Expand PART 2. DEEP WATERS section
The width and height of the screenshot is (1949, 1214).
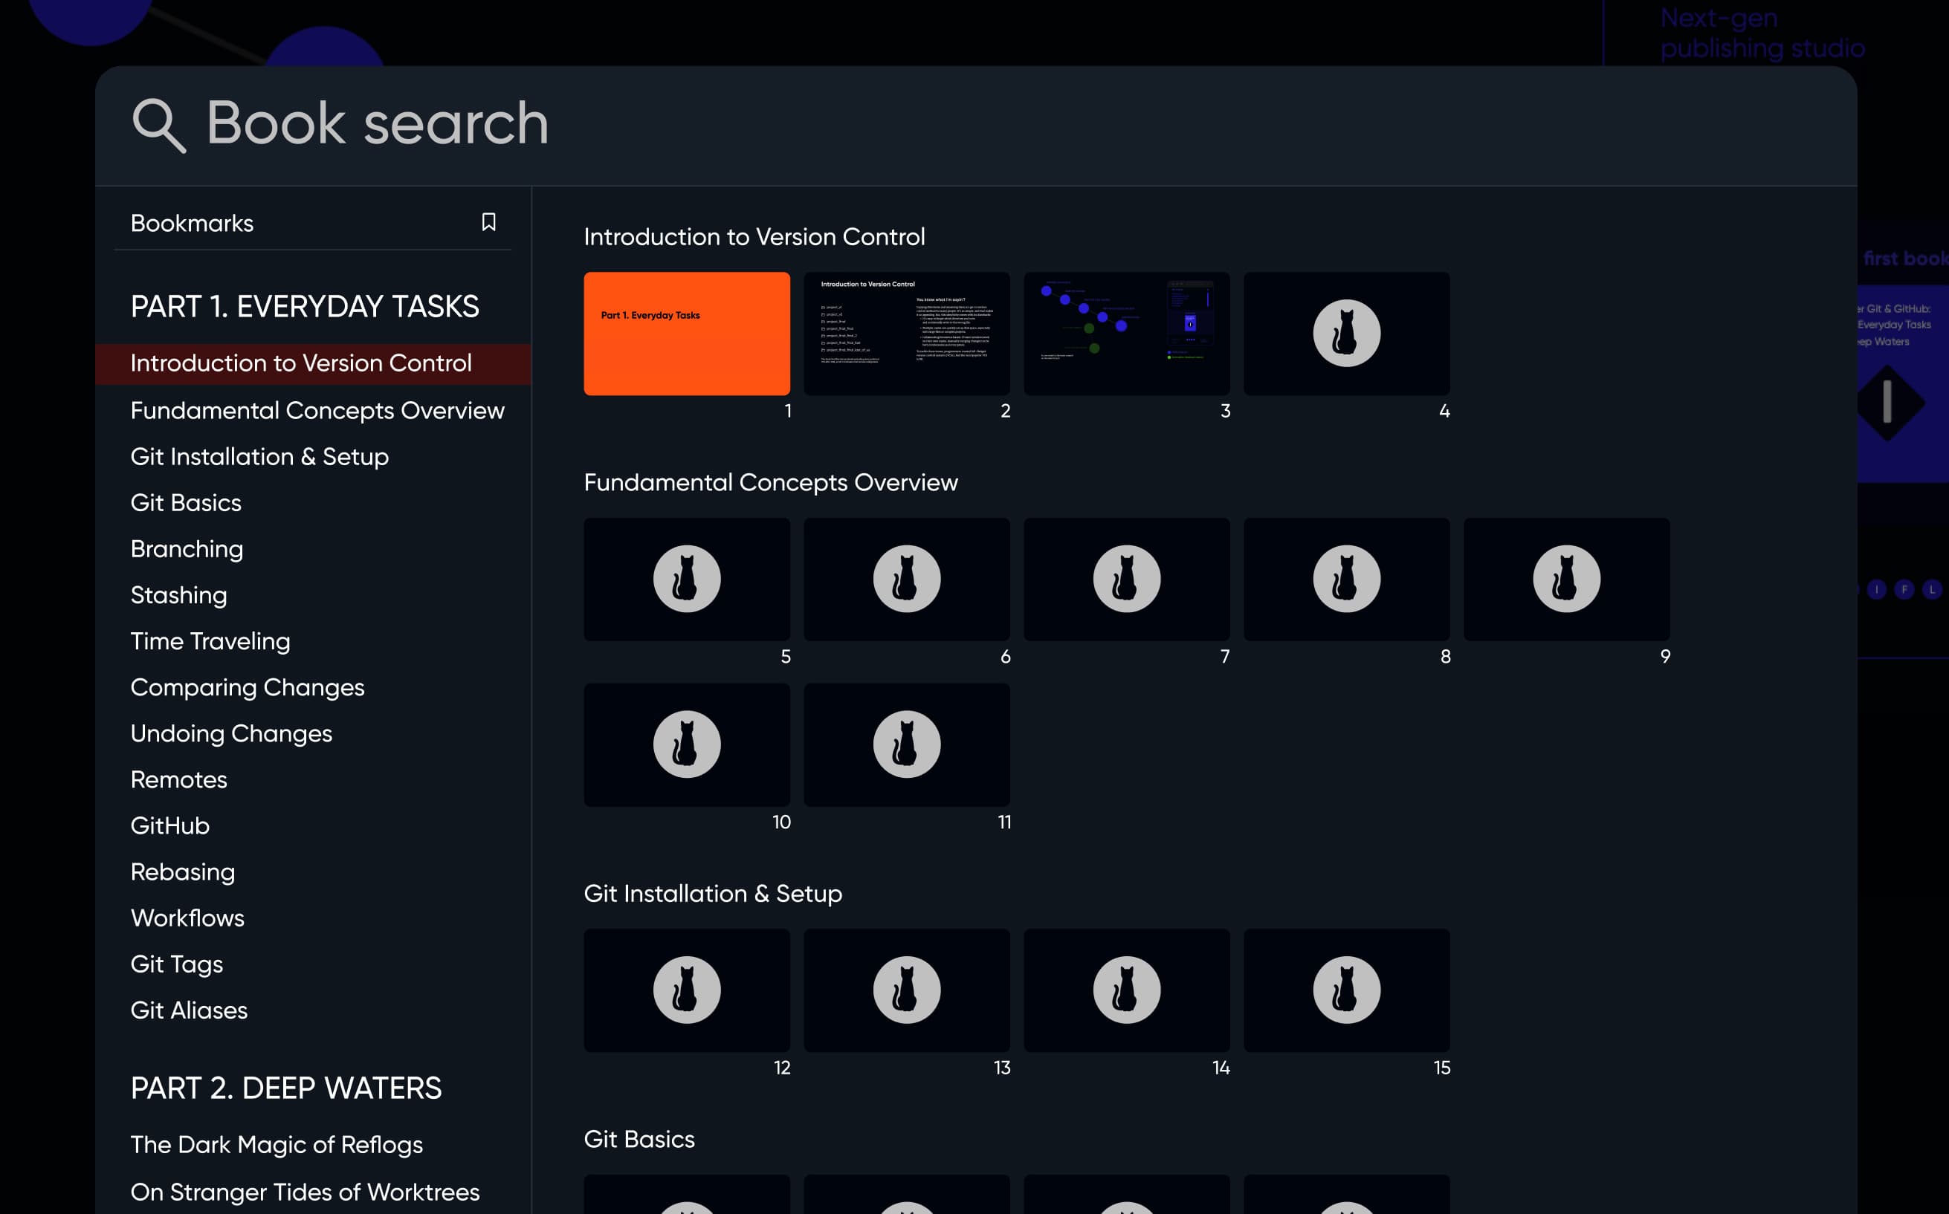[285, 1087]
